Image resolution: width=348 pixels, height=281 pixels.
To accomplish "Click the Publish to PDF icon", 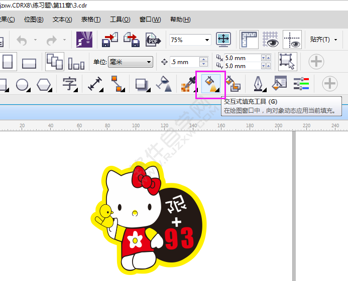I will pyautogui.click(x=152, y=40).
